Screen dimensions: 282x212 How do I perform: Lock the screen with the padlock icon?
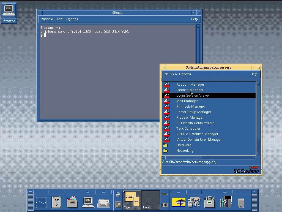click(118, 195)
